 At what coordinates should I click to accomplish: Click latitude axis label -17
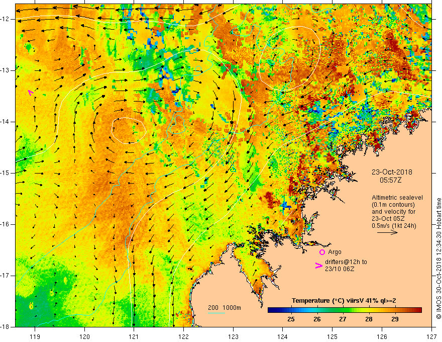pos(5,276)
